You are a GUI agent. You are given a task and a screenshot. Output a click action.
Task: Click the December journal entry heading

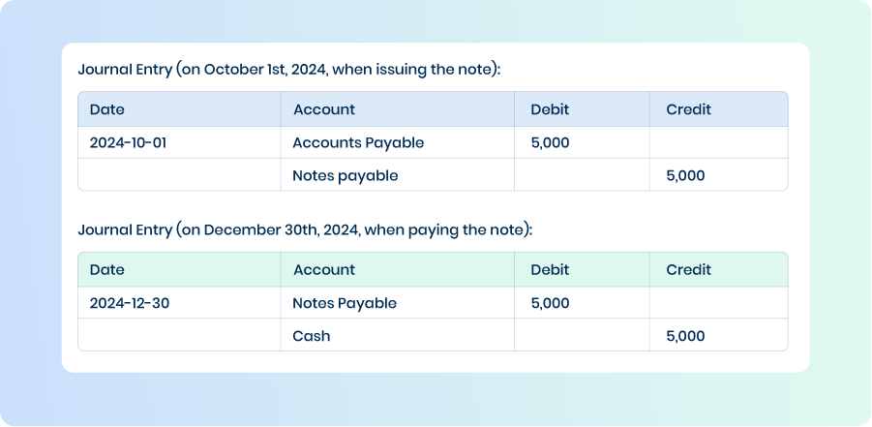(305, 230)
